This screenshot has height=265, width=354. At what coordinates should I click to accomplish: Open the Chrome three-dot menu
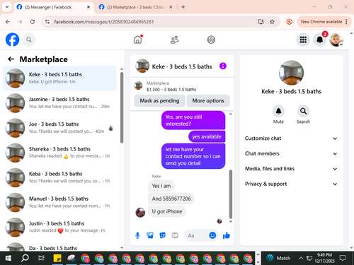tap(346, 22)
